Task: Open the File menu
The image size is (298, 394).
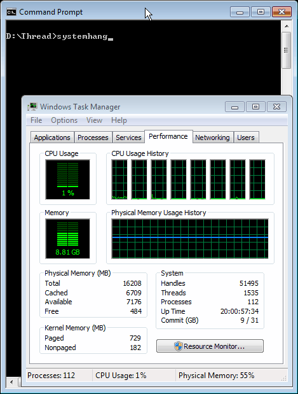Action: pos(36,120)
